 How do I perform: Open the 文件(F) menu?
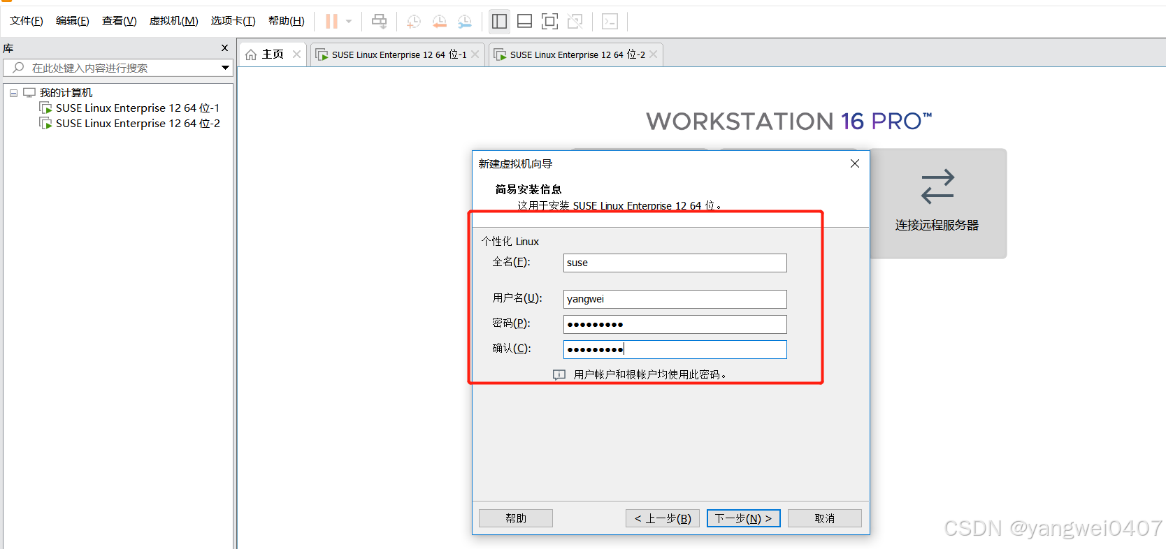27,21
